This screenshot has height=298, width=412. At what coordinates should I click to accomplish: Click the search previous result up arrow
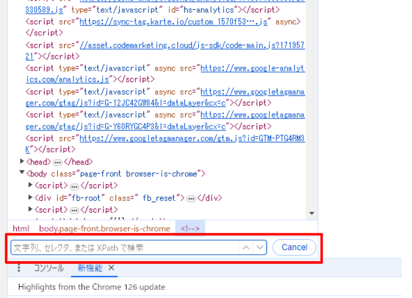pyautogui.click(x=246, y=247)
